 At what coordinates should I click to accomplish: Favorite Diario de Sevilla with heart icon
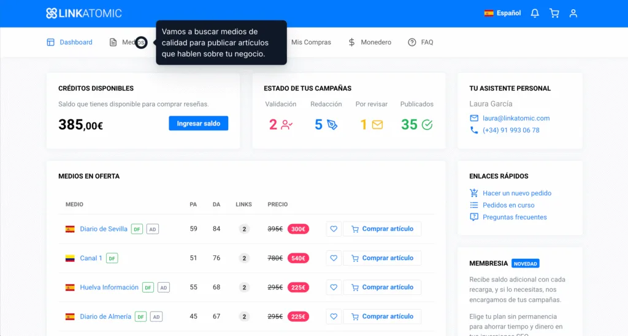tap(334, 229)
